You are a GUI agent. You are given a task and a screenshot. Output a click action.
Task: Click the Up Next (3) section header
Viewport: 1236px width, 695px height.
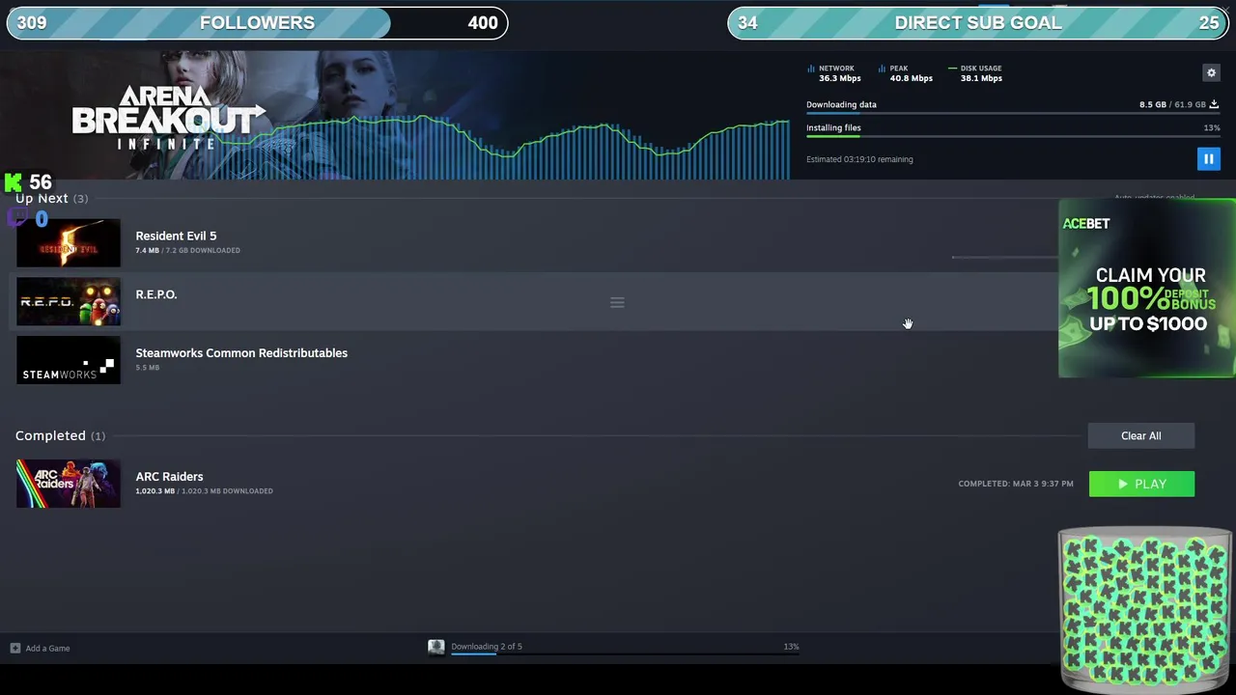[51, 198]
